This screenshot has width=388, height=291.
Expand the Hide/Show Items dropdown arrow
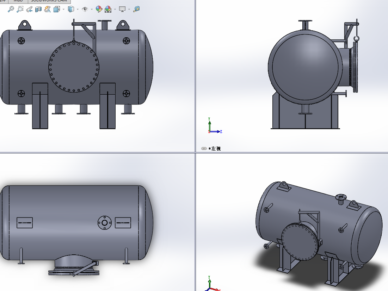[x=92, y=10]
